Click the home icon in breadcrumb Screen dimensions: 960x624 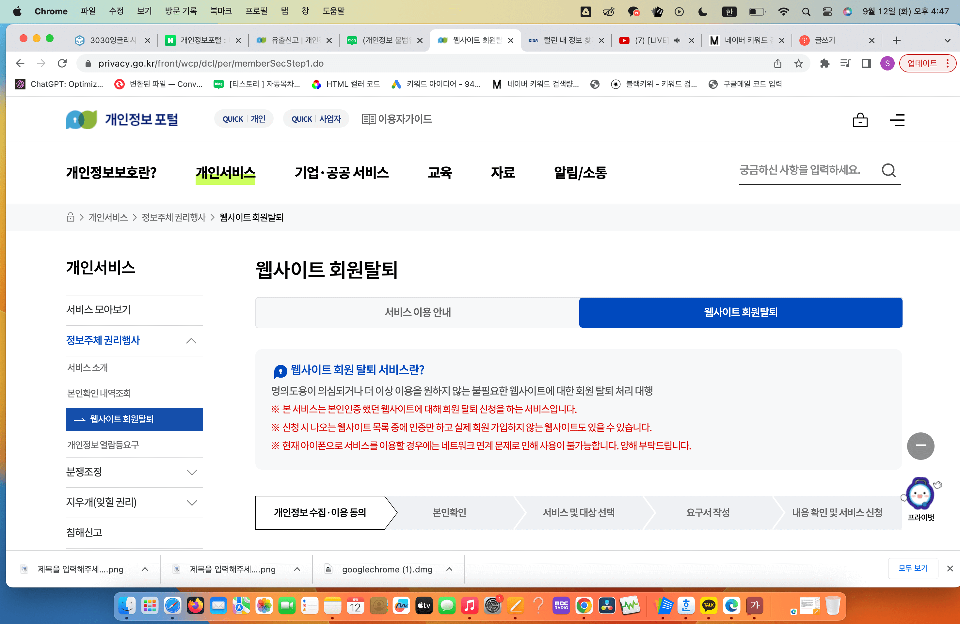[x=70, y=217]
